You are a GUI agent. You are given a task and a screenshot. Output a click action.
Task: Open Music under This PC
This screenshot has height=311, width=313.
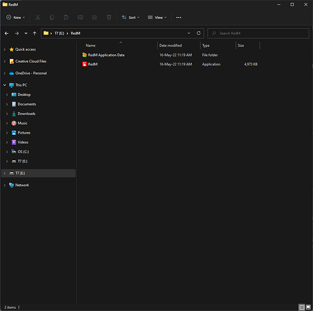(22, 123)
